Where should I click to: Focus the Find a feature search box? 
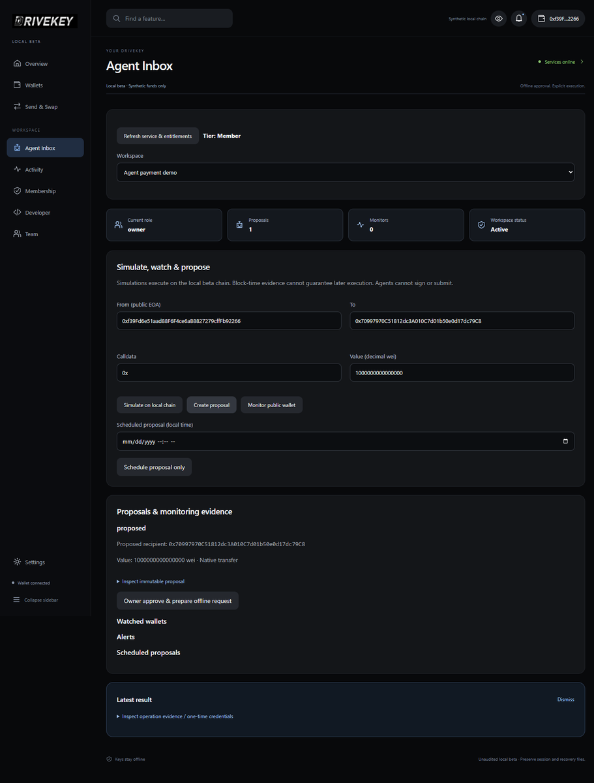170,18
